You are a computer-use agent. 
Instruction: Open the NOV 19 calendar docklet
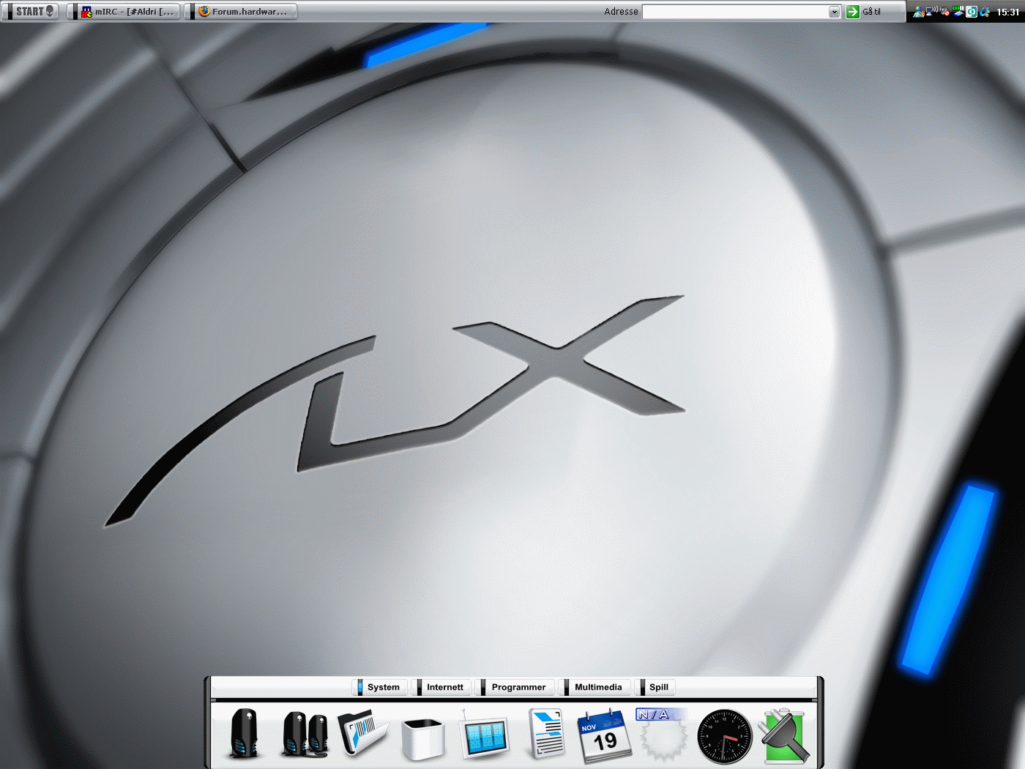pos(603,736)
